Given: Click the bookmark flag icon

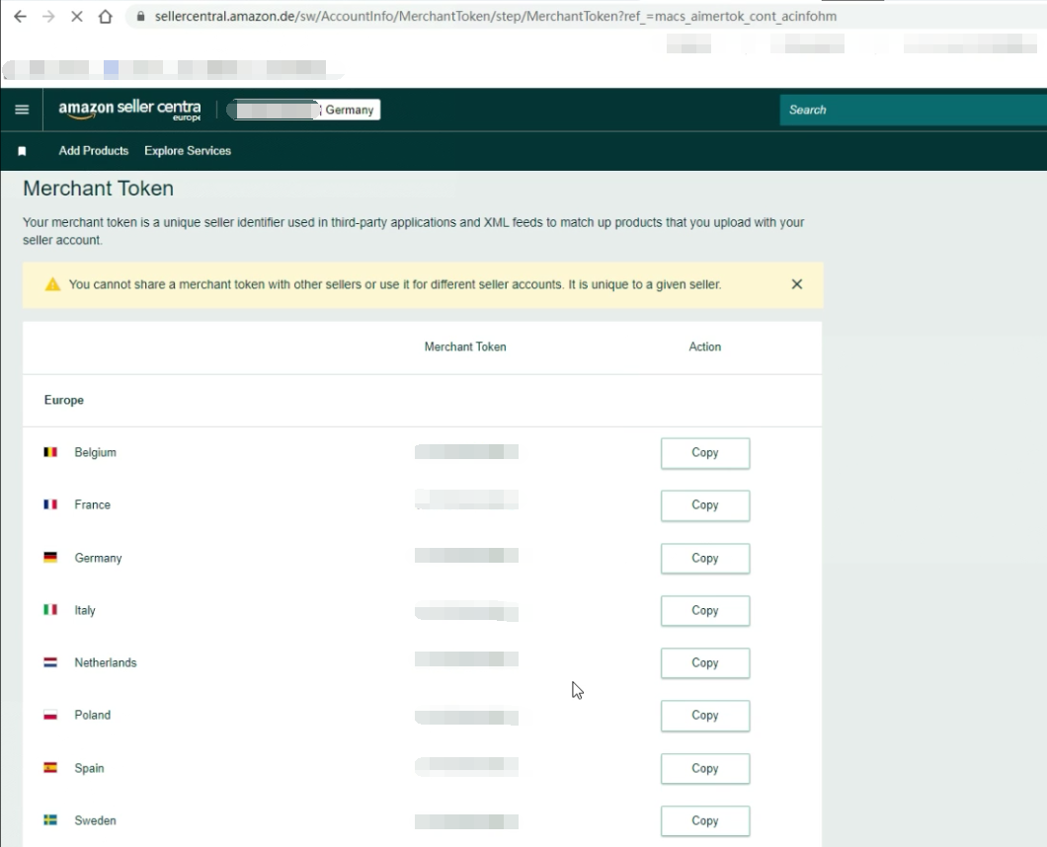Looking at the screenshot, I should pyautogui.click(x=22, y=151).
